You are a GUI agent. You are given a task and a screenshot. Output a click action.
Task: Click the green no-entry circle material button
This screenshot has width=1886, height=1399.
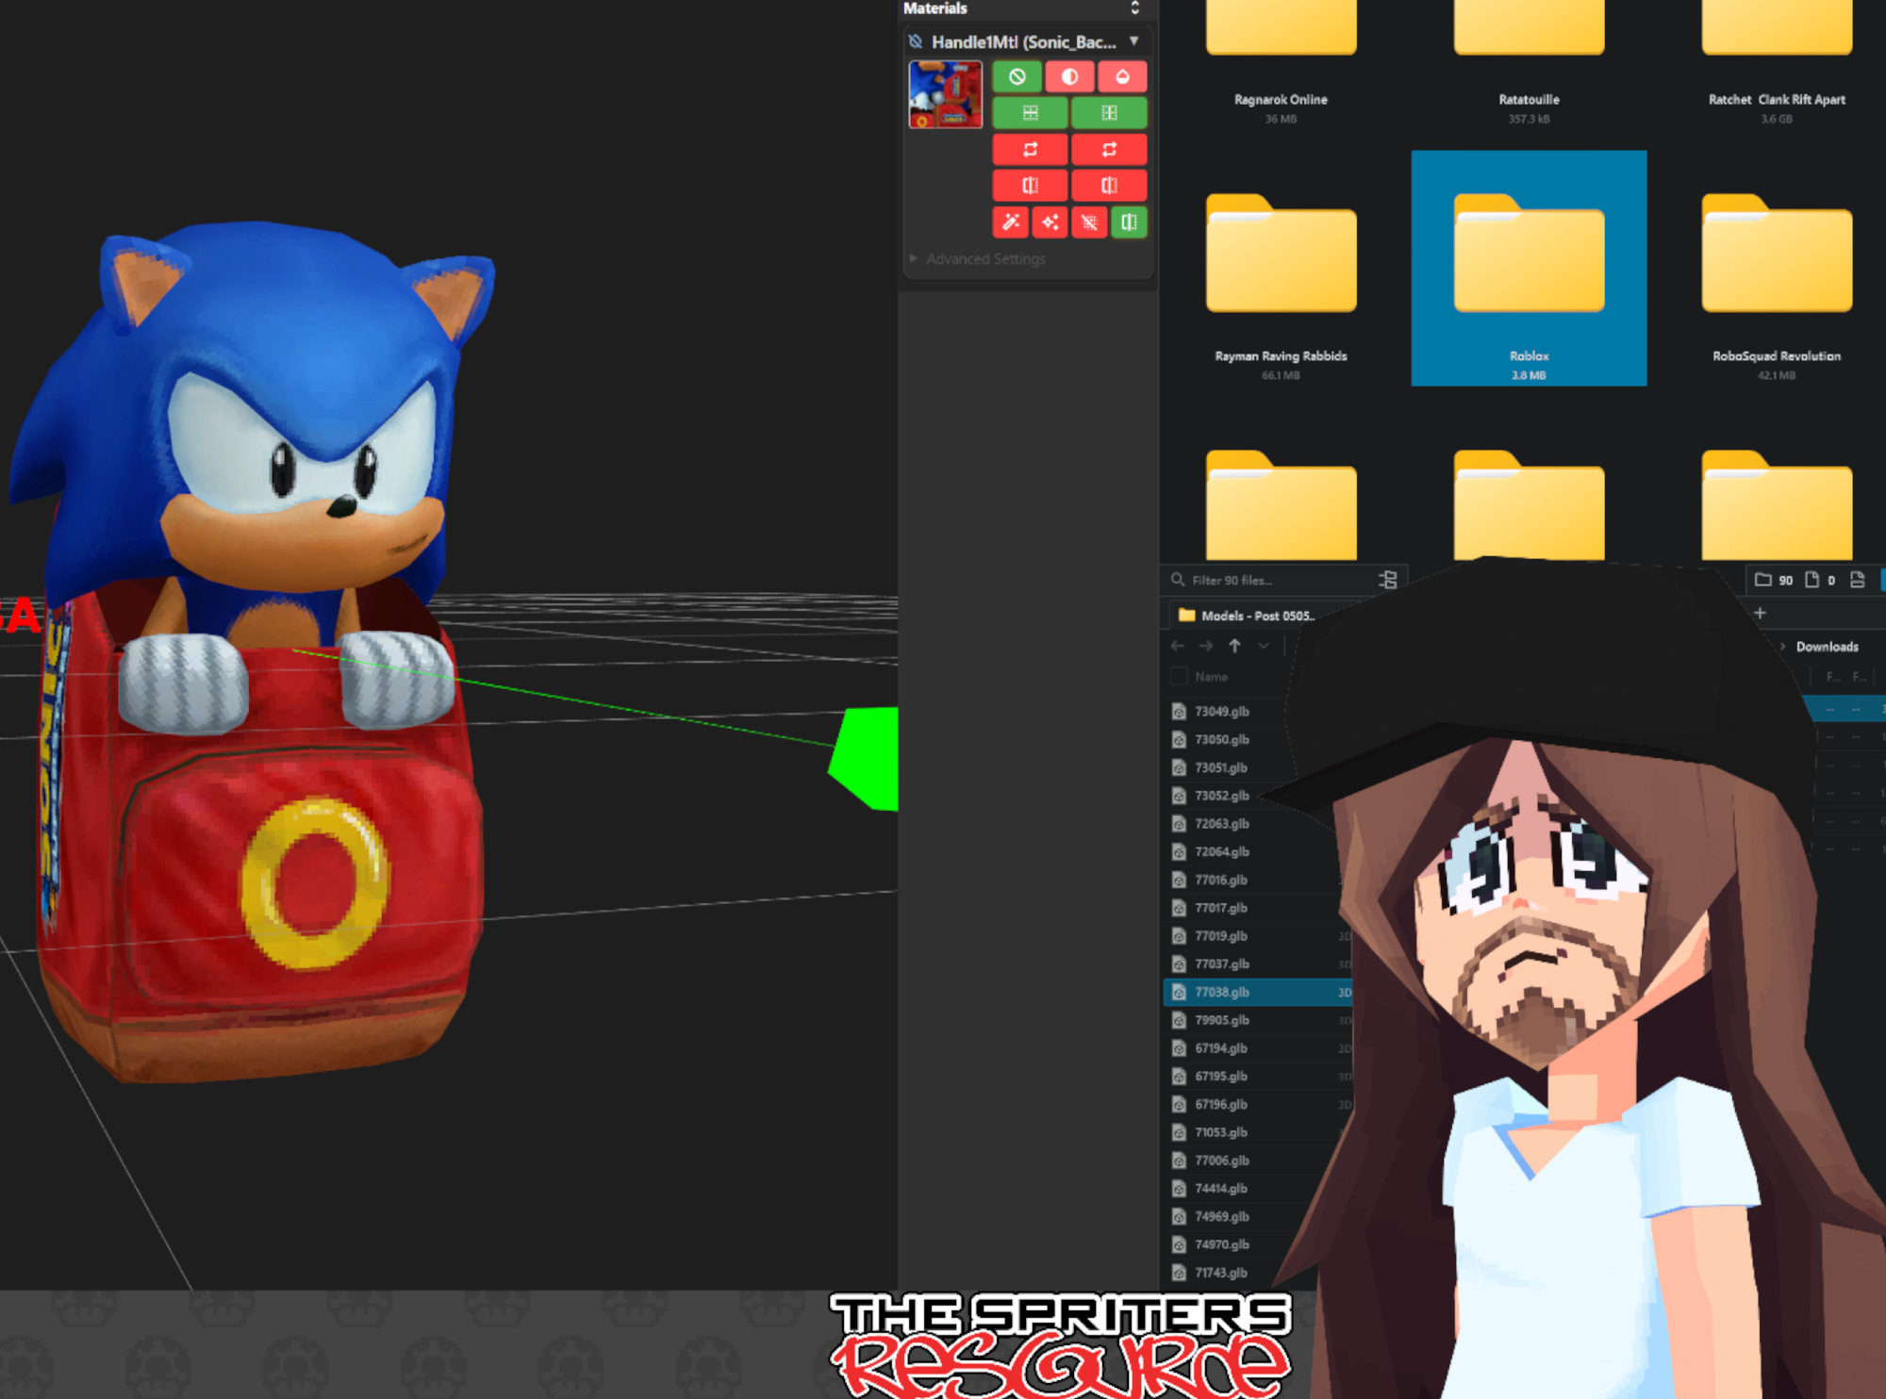[1017, 76]
